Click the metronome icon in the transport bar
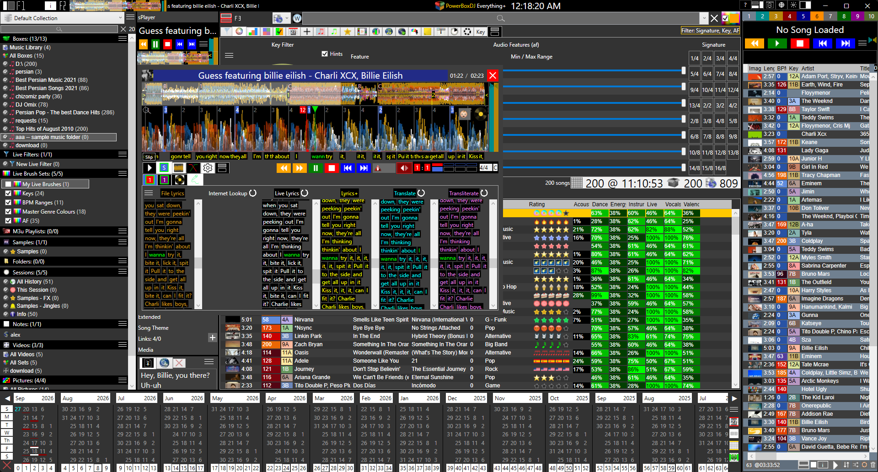This screenshot has width=878, height=472. pos(378,168)
